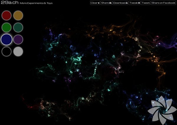Open the Share cloud upload option
The height and width of the screenshot is (125, 177).
tap(106, 3)
